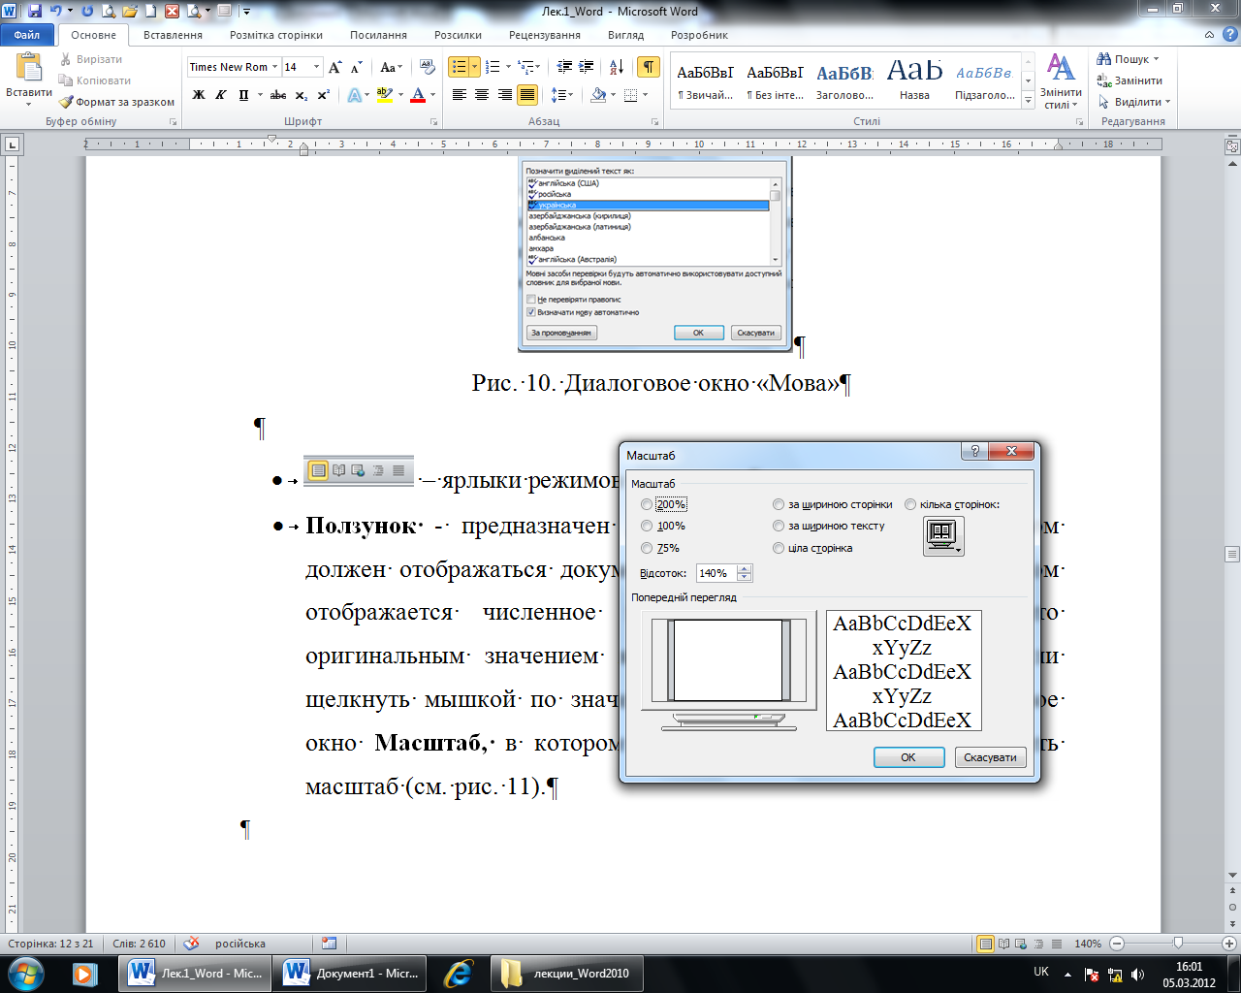Select the 'кілька сторінок' option
Viewport: 1241px width, 993px height.
910,504
